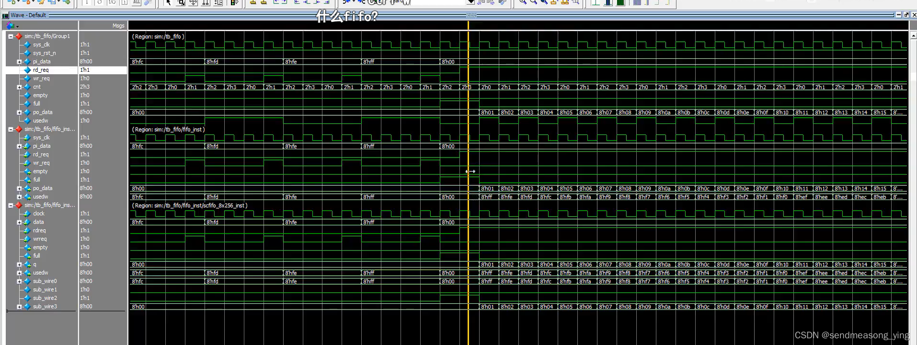Choose the zoom mode tool beside the arrow pointer
The height and width of the screenshot is (345, 917).
click(x=181, y=2)
